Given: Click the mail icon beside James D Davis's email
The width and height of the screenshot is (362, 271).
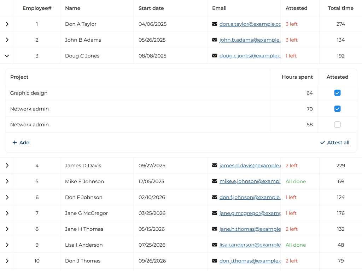Looking at the screenshot, I should pos(215,165).
